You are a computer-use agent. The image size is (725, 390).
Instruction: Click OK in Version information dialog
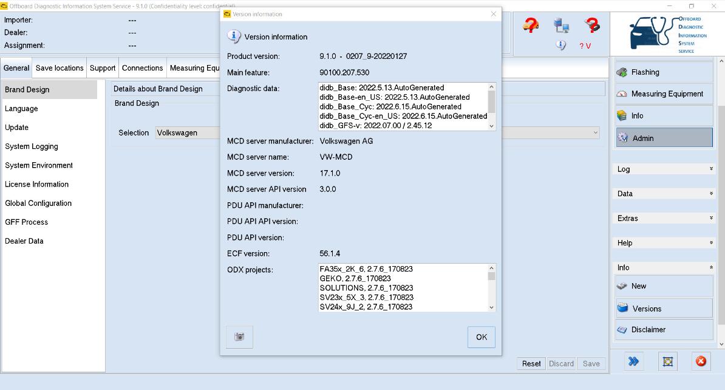(x=482, y=337)
